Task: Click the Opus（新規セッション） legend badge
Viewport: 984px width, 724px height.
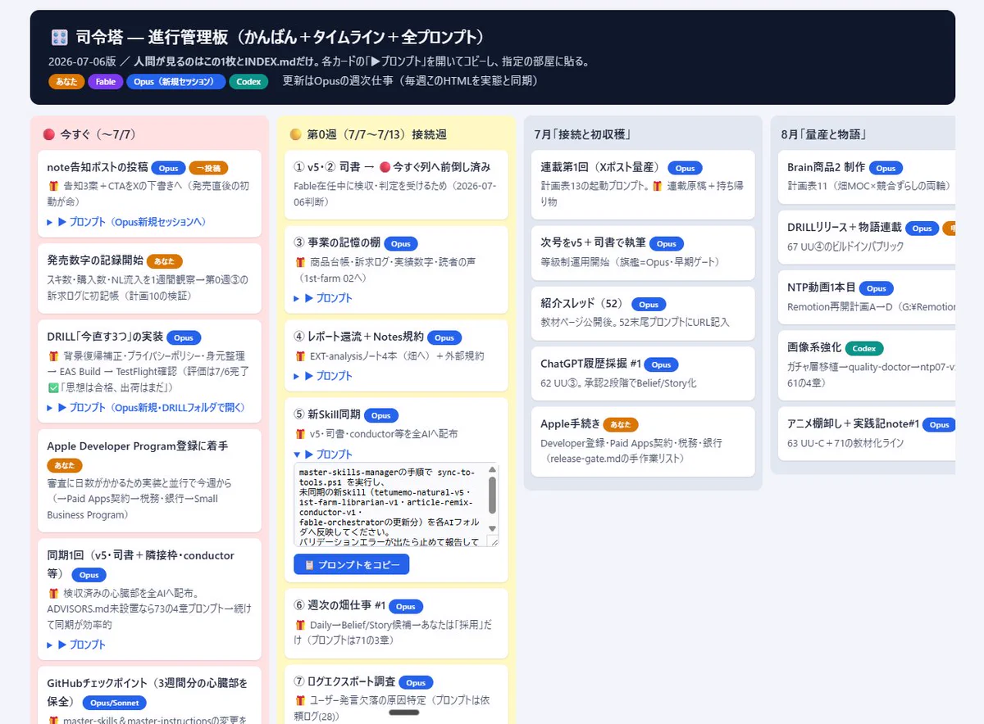Action: 175,82
